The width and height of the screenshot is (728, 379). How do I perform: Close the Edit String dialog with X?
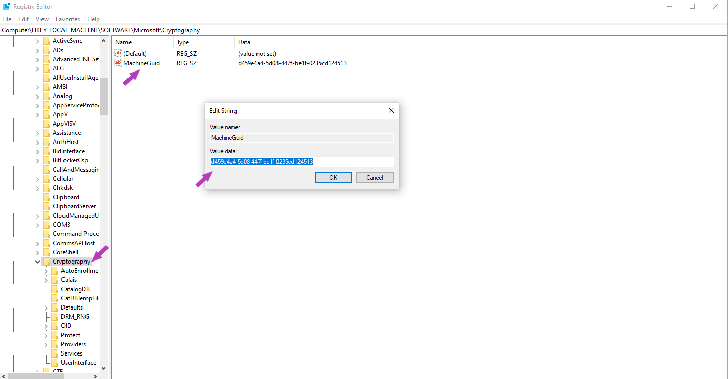pos(391,110)
